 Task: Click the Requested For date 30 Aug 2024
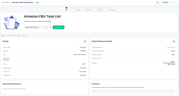pos(83,75)
